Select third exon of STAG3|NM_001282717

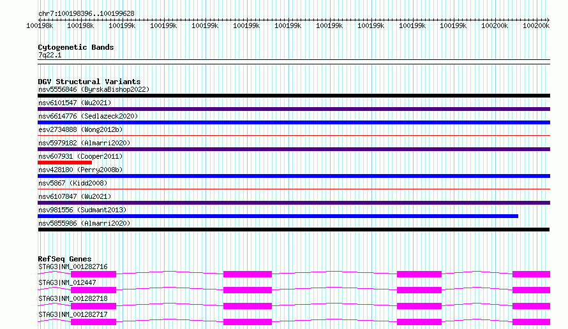click(419, 322)
